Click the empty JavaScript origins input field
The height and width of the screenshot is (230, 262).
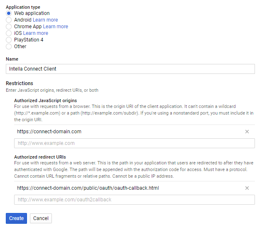134,143
